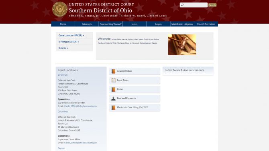Click the Cincinnati location link

click(63, 75)
